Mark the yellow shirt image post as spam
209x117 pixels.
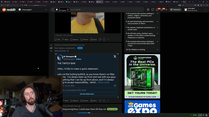[94, 40]
